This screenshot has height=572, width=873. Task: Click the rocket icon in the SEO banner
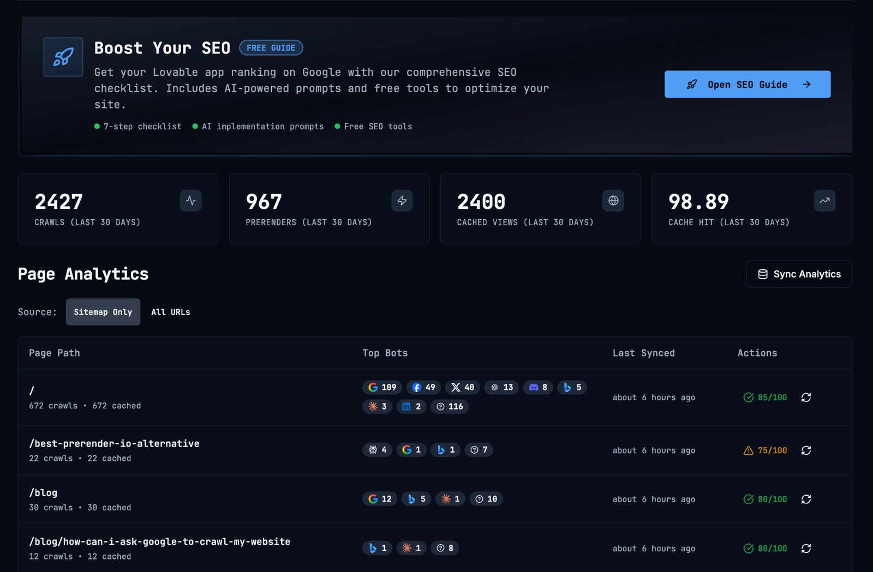pyautogui.click(x=63, y=56)
